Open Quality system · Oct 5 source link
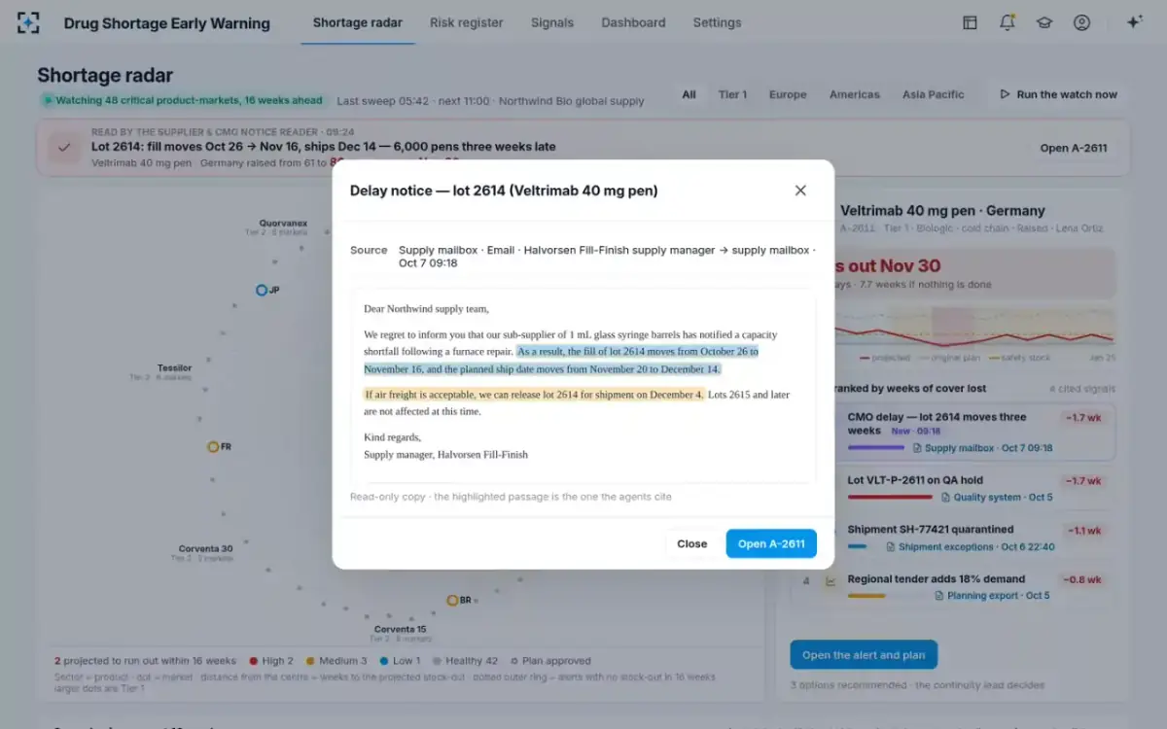Viewport: 1167px width, 729px height. point(997,498)
